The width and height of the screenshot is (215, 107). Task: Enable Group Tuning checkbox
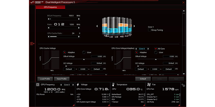coord(149,30)
